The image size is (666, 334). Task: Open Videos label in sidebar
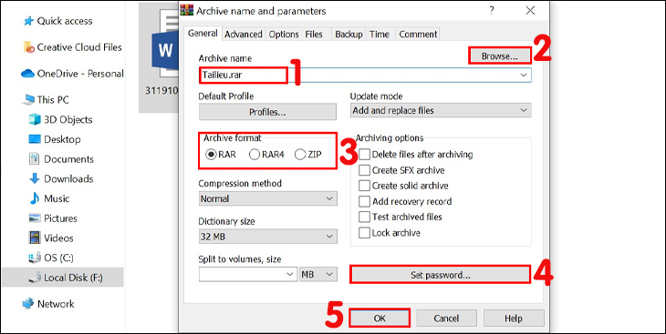click(58, 238)
